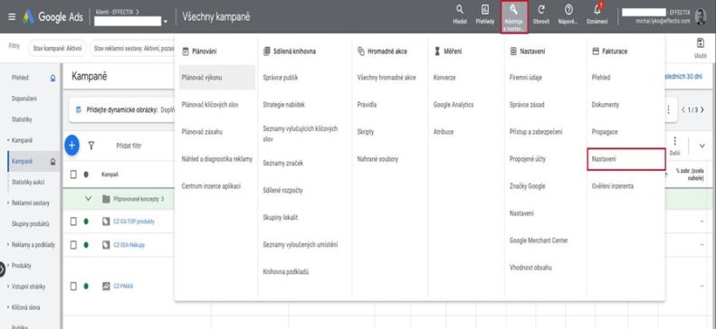Open the CZ-PMAX campaign link

123,287
